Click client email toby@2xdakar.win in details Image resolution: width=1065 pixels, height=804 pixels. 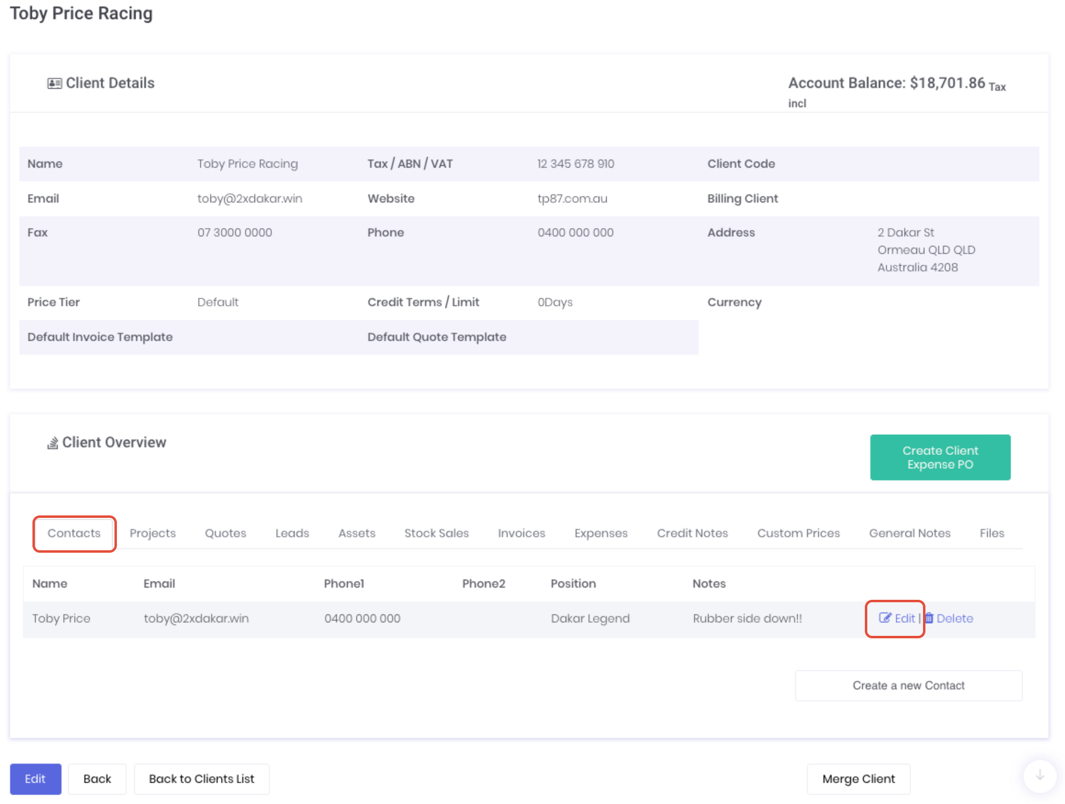[x=250, y=199]
